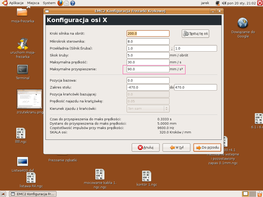Click the 5.0000 mm distance value

pyautogui.click(x=167, y=124)
